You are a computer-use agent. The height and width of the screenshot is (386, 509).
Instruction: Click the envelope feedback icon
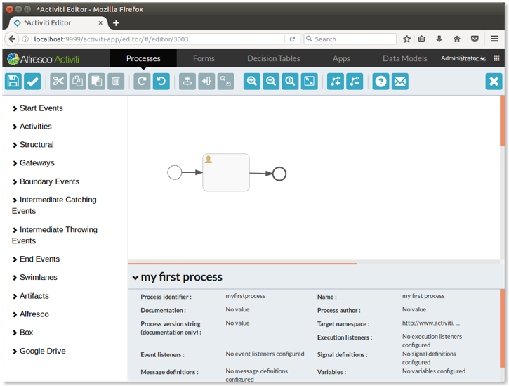tap(400, 82)
